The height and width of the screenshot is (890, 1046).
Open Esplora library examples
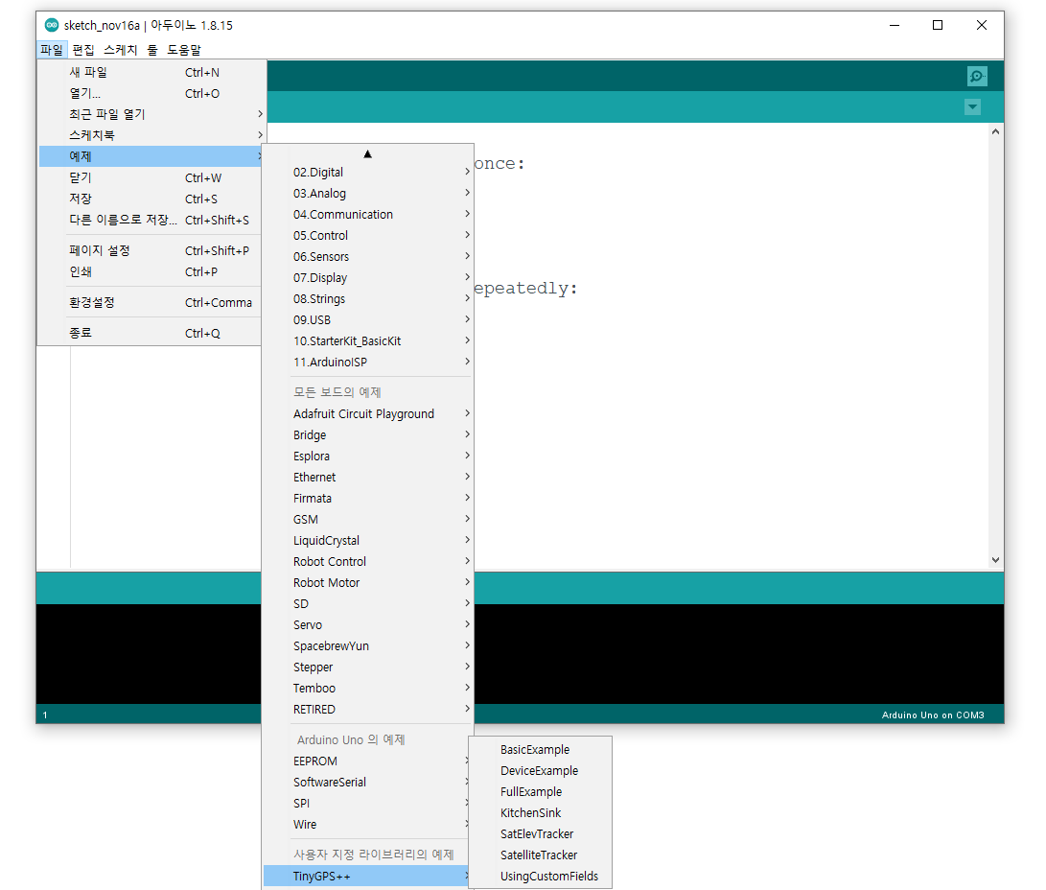368,457
